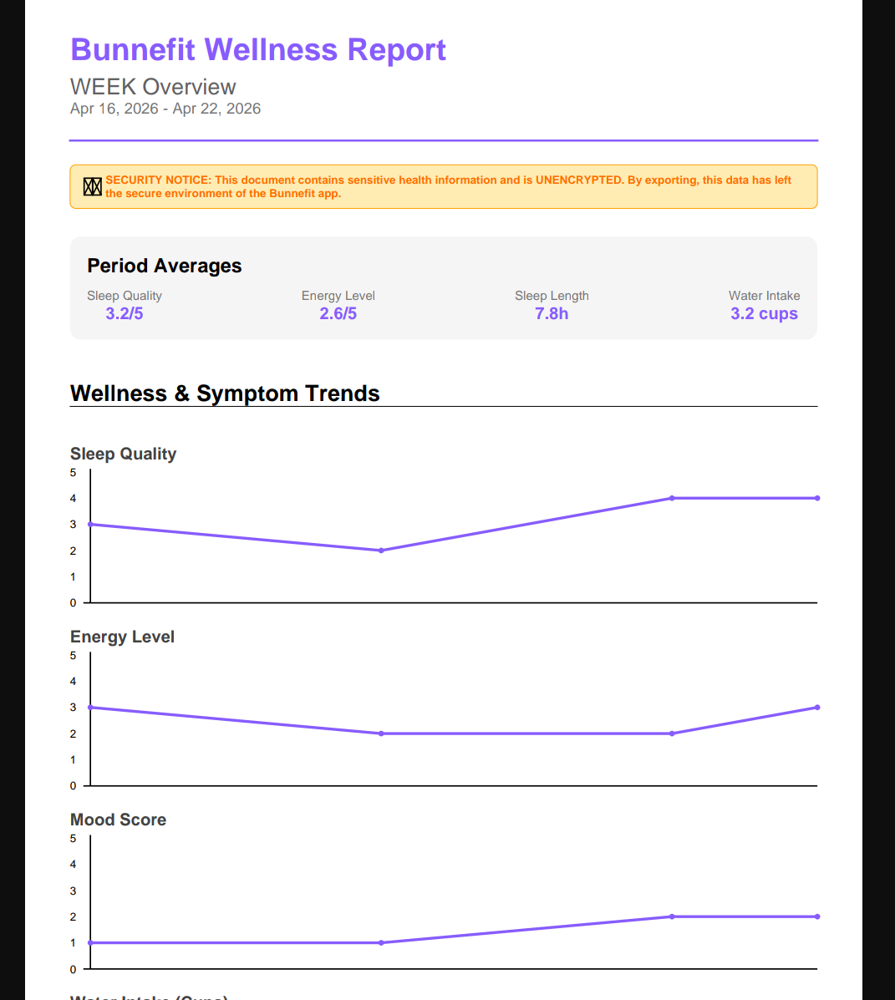Click second data point on Energy Level chart
The width and height of the screenshot is (895, 1000).
click(x=381, y=734)
